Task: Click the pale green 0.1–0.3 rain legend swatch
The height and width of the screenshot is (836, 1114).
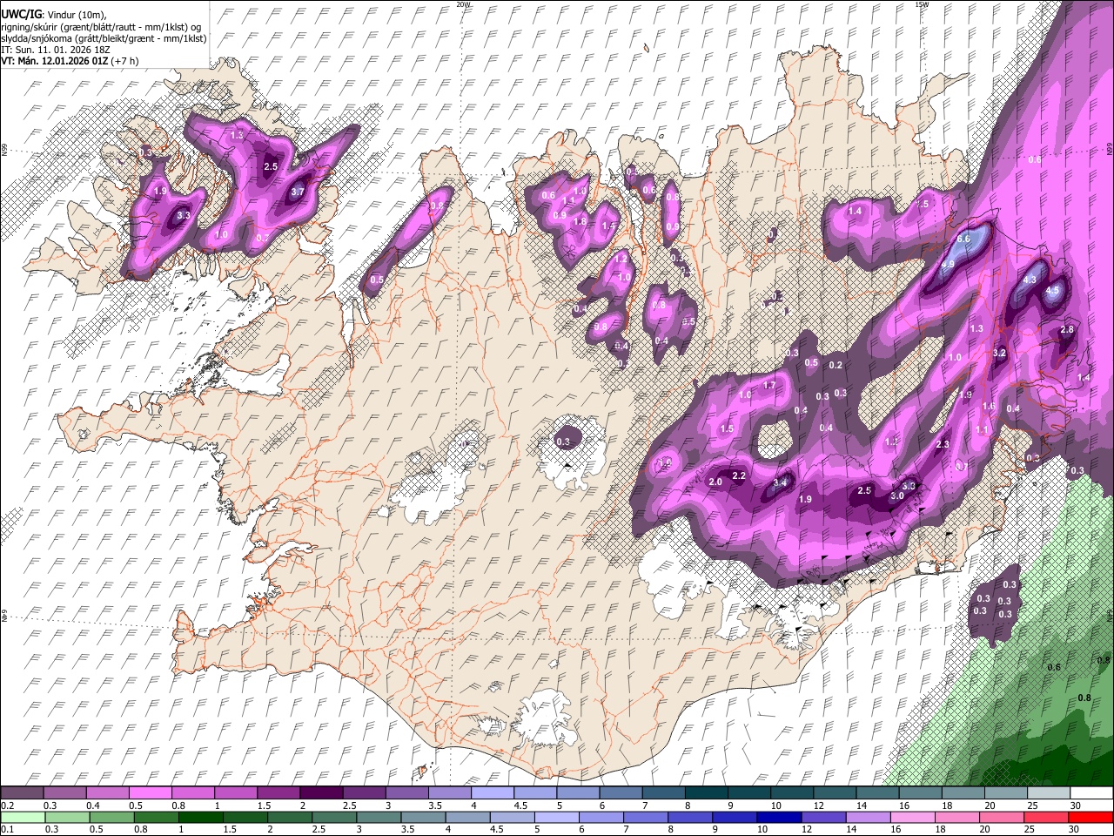Action: 23,817
